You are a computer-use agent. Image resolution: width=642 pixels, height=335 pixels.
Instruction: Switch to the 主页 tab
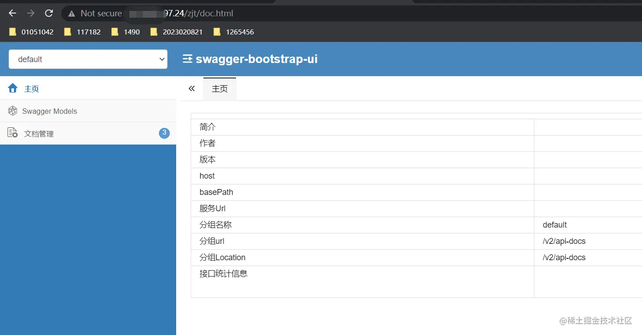(220, 89)
